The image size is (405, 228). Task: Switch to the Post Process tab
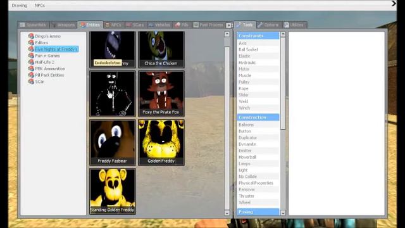[209, 25]
